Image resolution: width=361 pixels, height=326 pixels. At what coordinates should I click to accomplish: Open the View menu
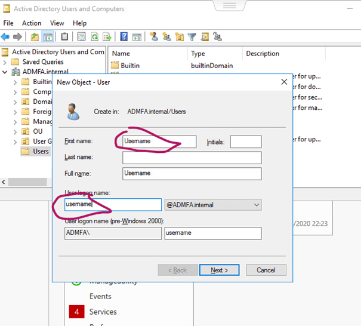[57, 23]
